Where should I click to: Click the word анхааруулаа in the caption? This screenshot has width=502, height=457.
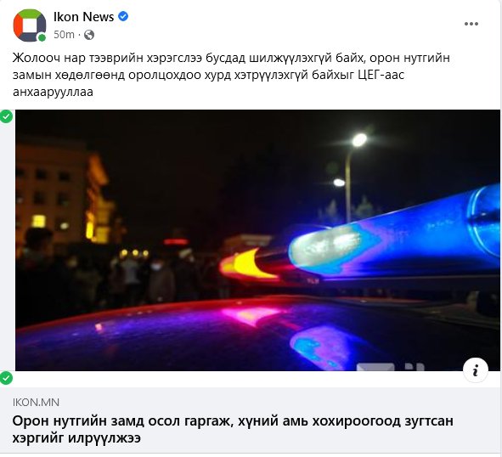point(53,92)
